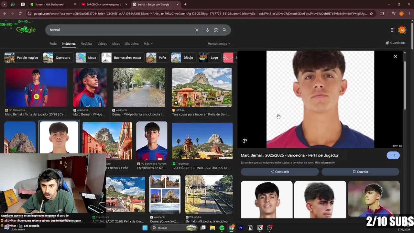Clear the search box with the X icon

[197, 30]
